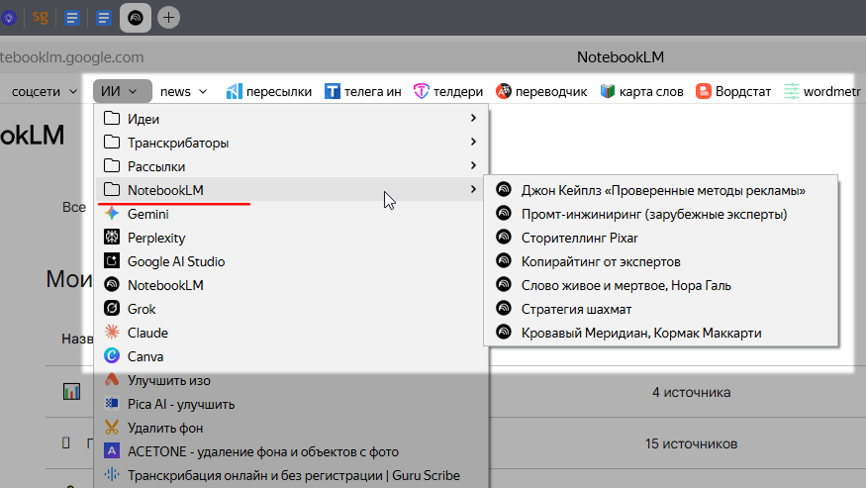Click the Вордстат bookmark in bar
This screenshot has height=488, width=866.
click(733, 91)
